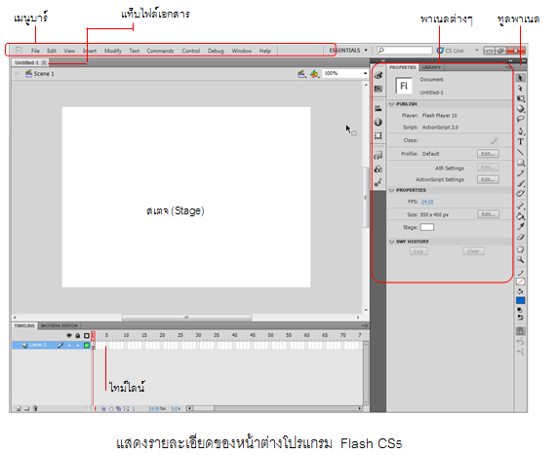Screen dimensions: 557x455
Task: Select the Line tool
Action: [520, 152]
